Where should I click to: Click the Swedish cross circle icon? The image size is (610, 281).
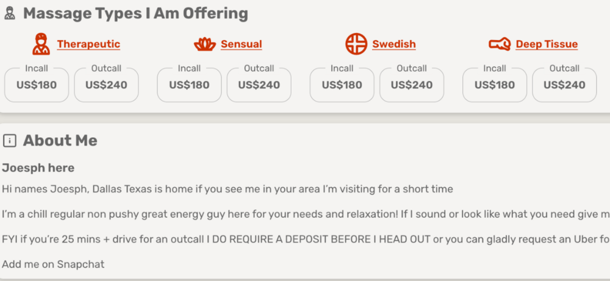tap(356, 44)
